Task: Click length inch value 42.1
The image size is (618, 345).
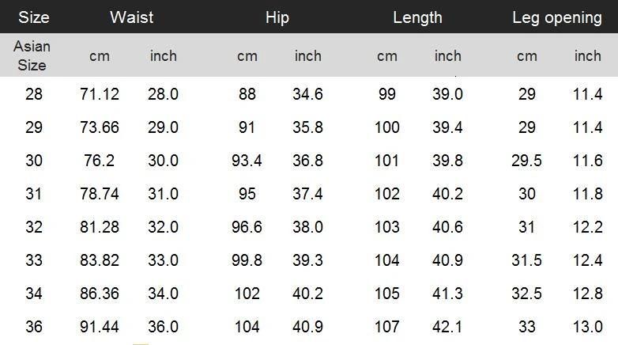Action: click(x=447, y=327)
